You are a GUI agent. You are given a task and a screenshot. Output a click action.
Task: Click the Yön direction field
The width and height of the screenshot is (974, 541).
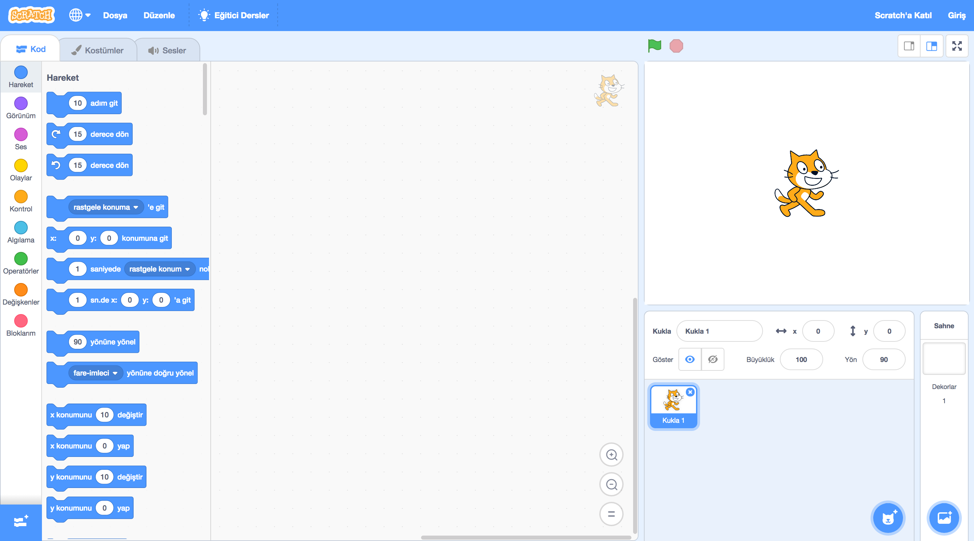pos(884,359)
